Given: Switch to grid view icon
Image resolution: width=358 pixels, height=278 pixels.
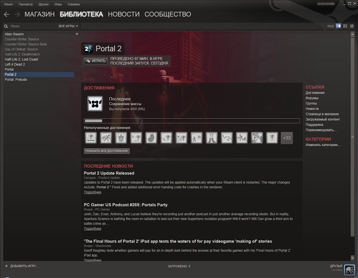Looking at the screenshot, I should point(352,26).
